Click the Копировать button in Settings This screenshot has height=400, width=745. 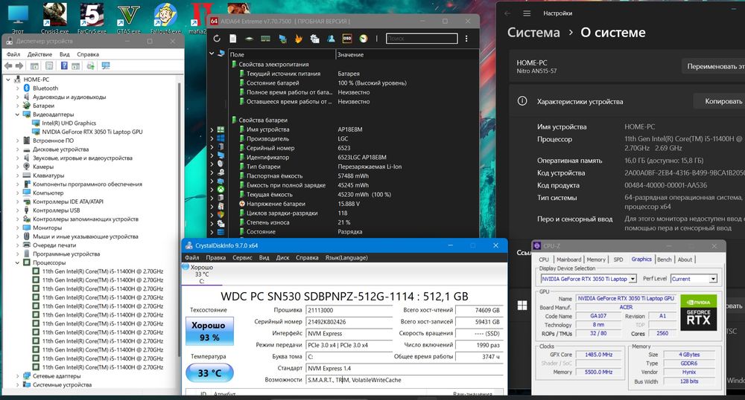[x=719, y=101]
